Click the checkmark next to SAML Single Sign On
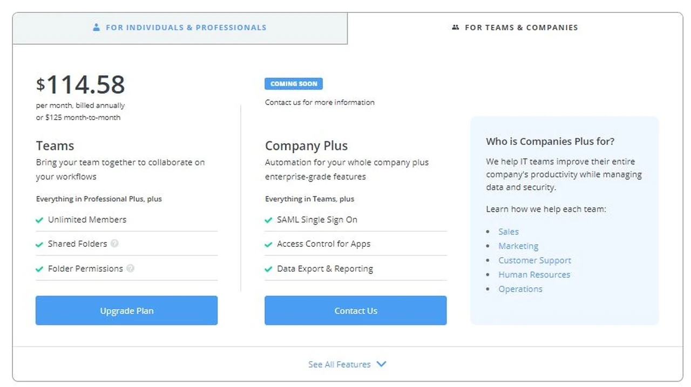The height and width of the screenshot is (387, 691). click(x=268, y=219)
